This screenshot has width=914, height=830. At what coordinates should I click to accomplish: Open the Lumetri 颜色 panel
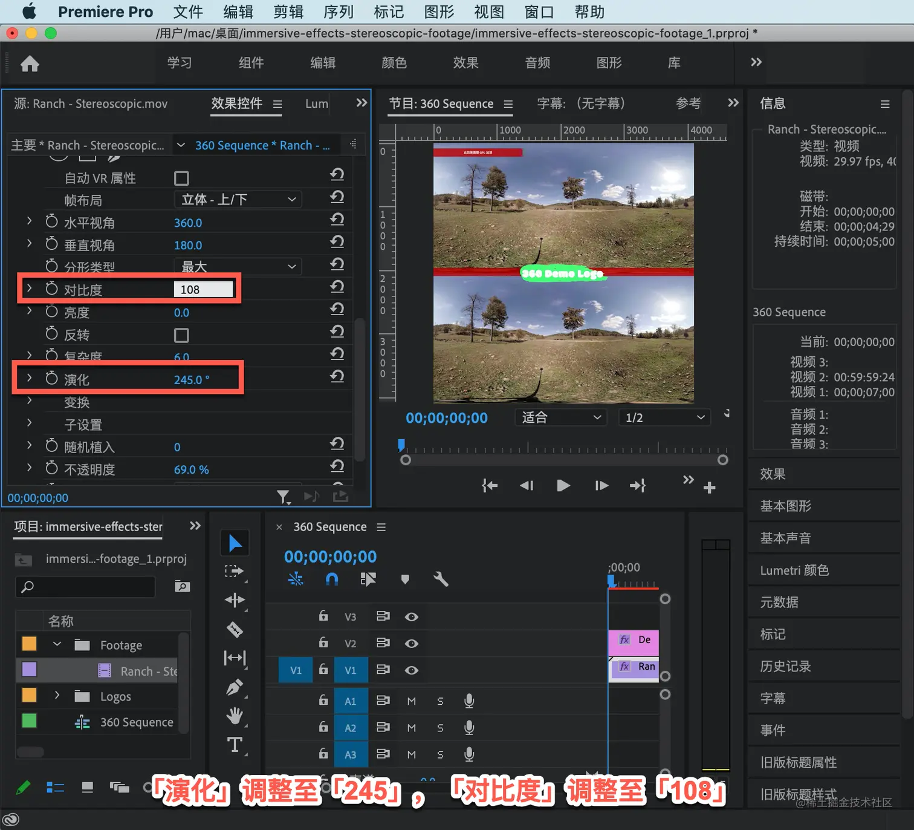[x=794, y=570]
